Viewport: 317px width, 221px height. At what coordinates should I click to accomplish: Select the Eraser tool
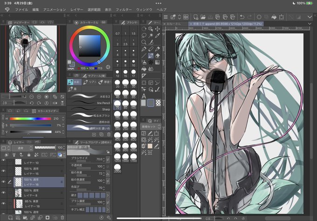coord(157,55)
